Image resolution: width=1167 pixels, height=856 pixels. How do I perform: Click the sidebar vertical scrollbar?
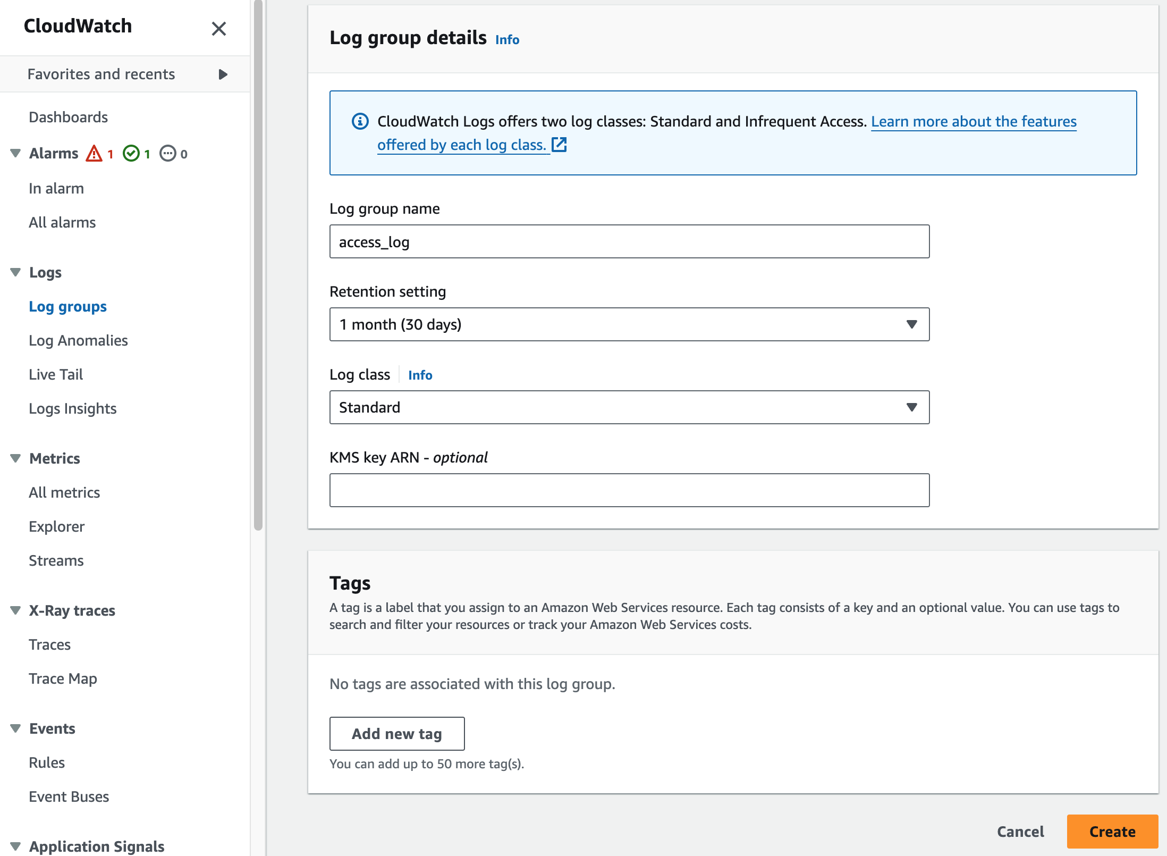[x=258, y=266]
